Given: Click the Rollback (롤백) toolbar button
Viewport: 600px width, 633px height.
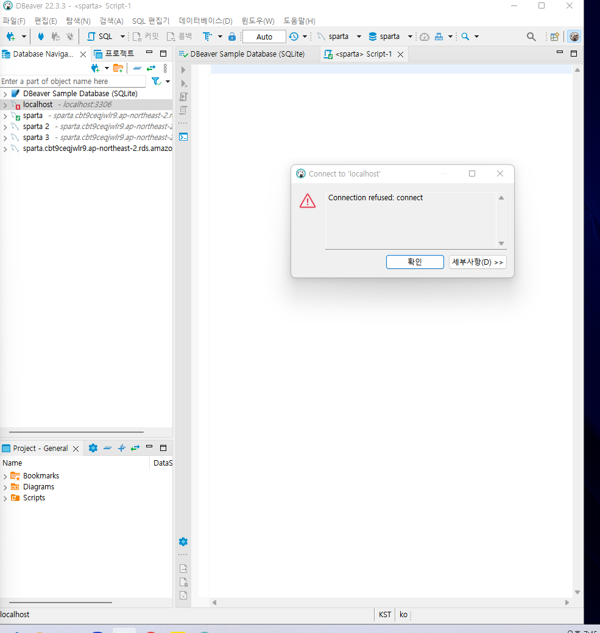Looking at the screenshot, I should coord(180,37).
